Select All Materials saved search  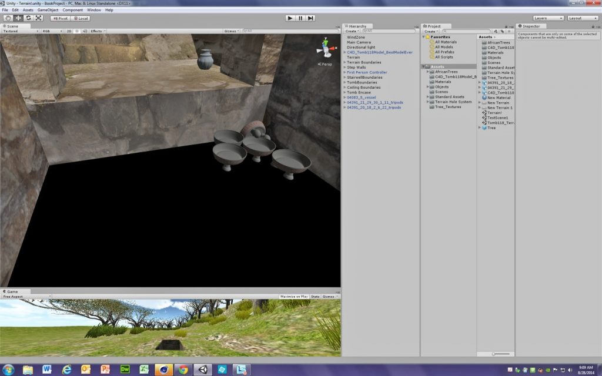pos(446,42)
